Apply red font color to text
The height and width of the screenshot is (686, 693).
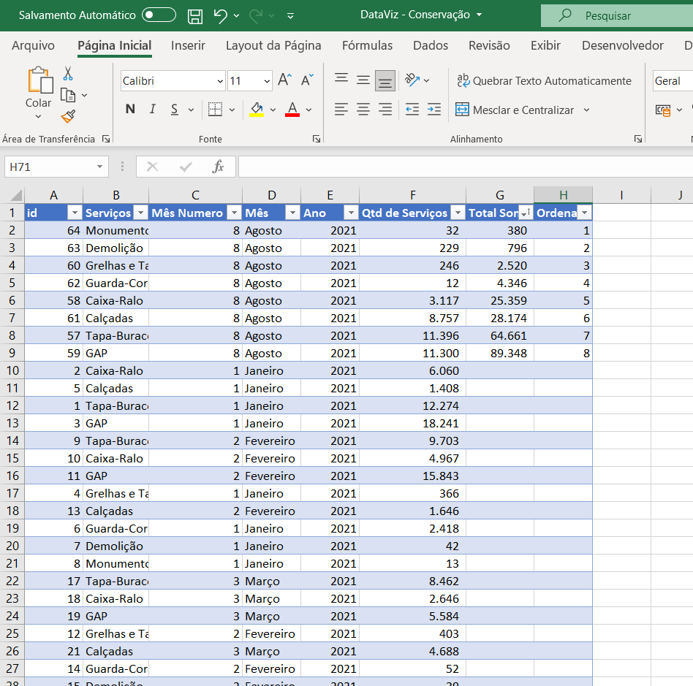pos(292,109)
